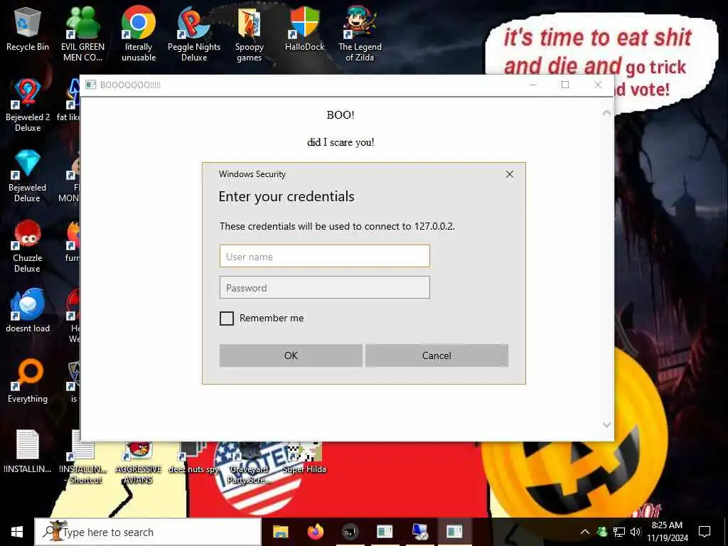This screenshot has height=546, width=728.
Task: Open Thunderbird shortcut labeled doesnt load
Action: 28,310
